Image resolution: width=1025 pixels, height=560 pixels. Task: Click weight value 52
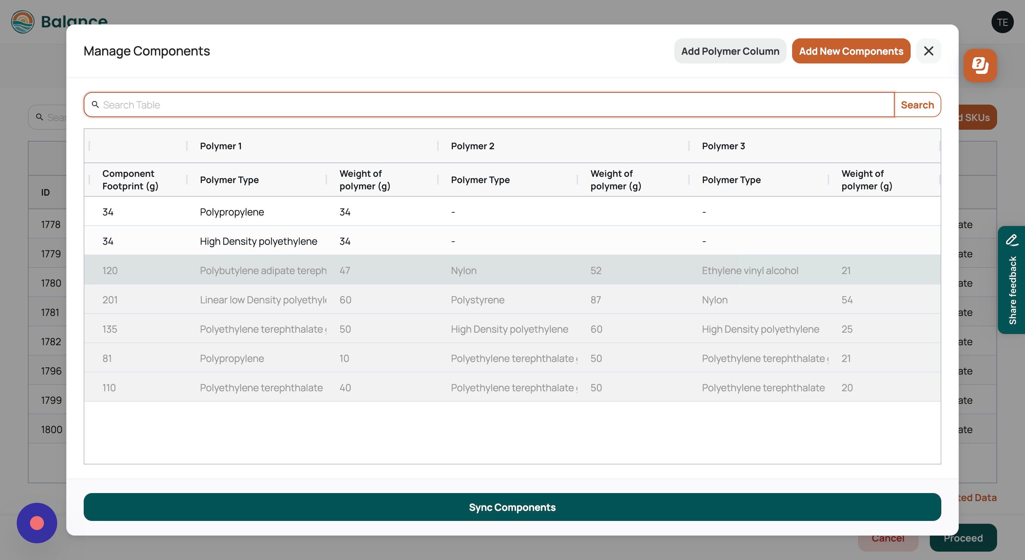[596, 271]
